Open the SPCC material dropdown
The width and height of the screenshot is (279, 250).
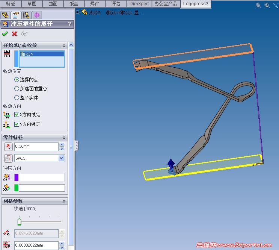click(62, 158)
